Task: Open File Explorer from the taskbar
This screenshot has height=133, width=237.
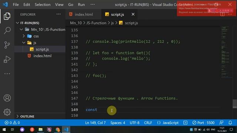Action: tap(40, 130)
